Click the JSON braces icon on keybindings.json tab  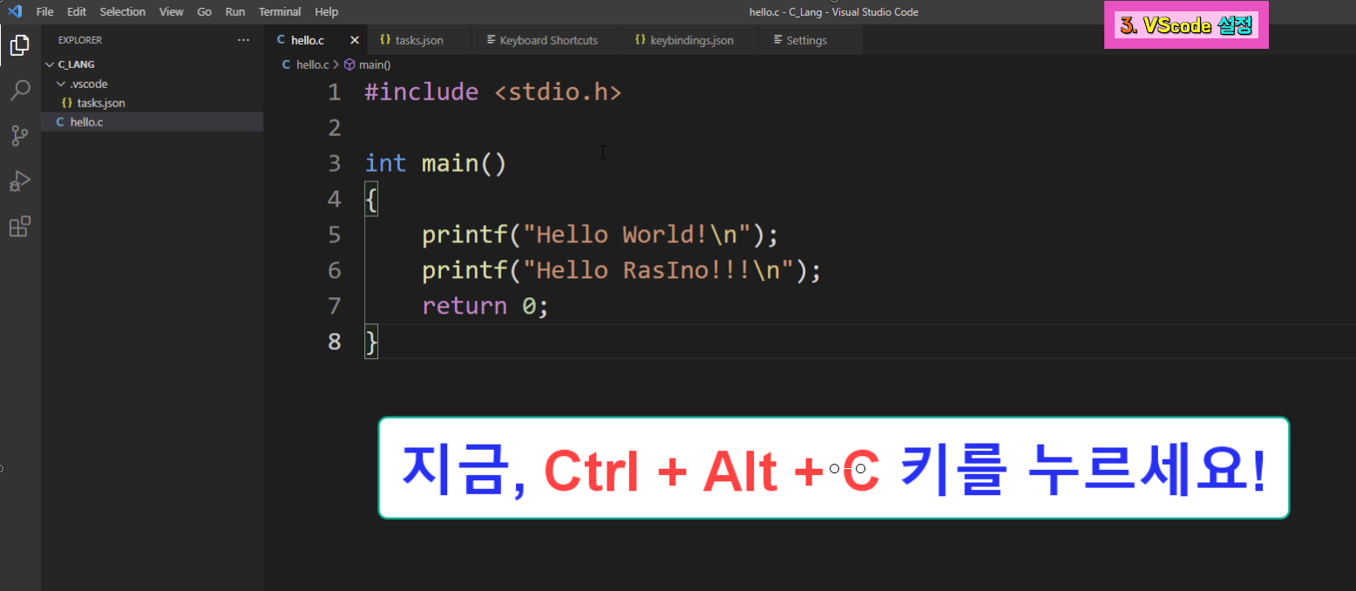(640, 40)
